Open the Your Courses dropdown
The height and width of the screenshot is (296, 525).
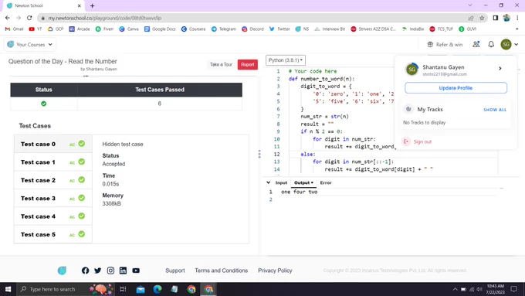(x=30, y=44)
